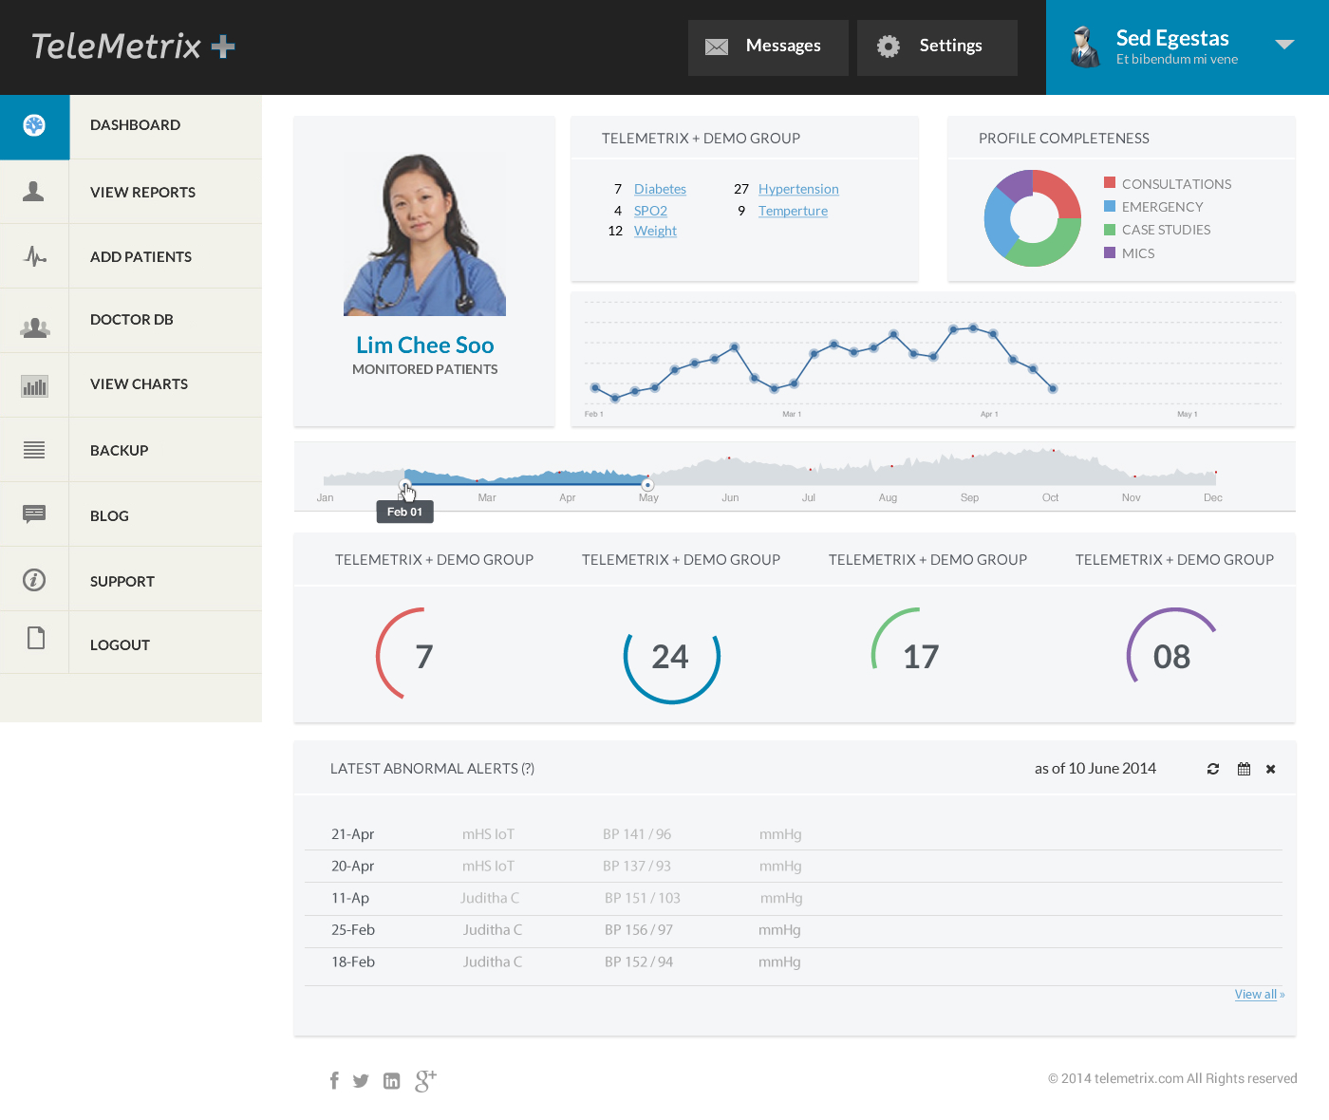Go to View Reports in sidebar

tap(142, 192)
